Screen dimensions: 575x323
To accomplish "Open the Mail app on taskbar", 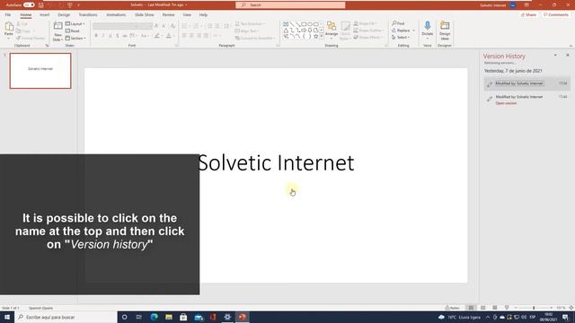I will 199,317.
